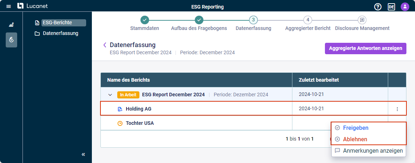Open three-dot menu for Holding AG
The image size is (415, 163).
[397, 109]
